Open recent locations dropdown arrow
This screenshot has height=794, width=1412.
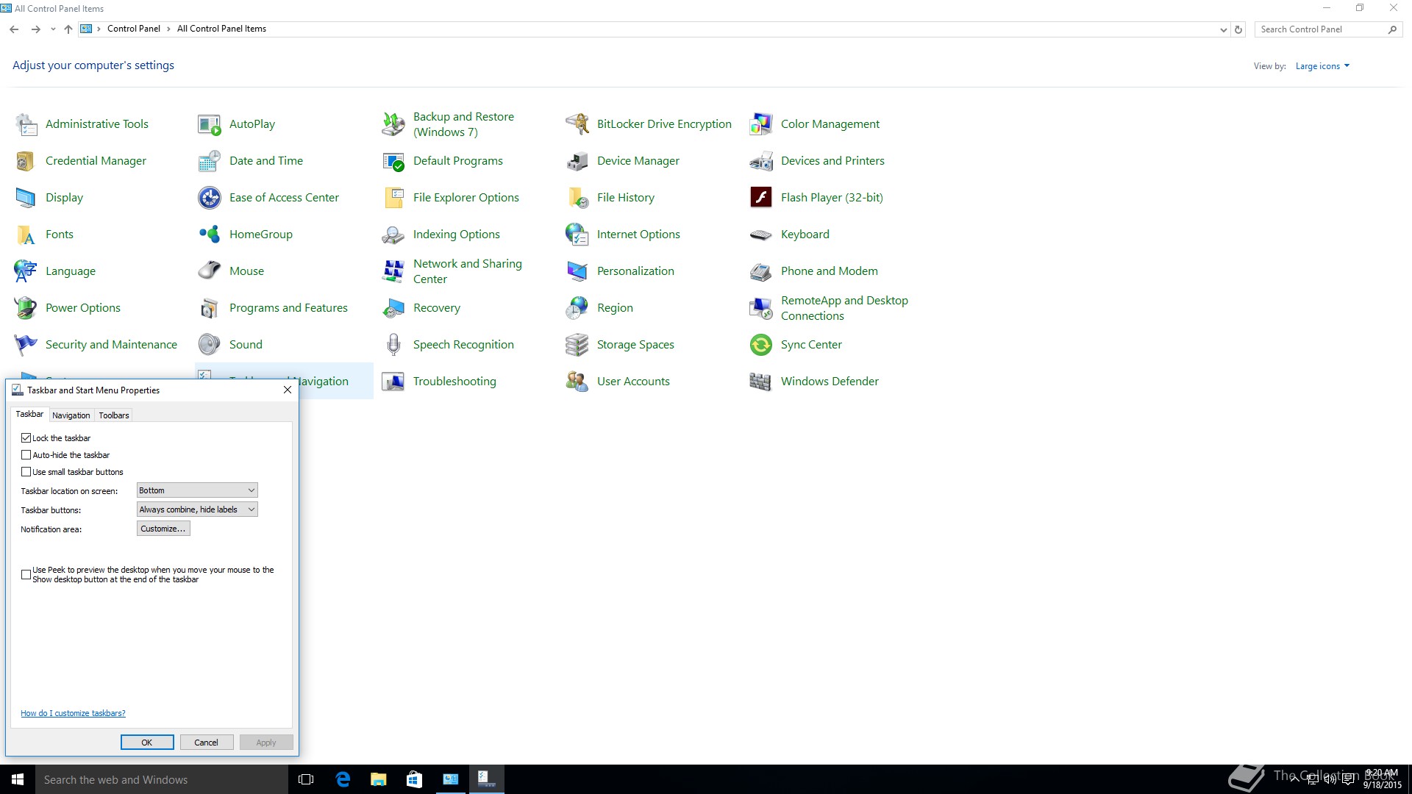pyautogui.click(x=53, y=29)
